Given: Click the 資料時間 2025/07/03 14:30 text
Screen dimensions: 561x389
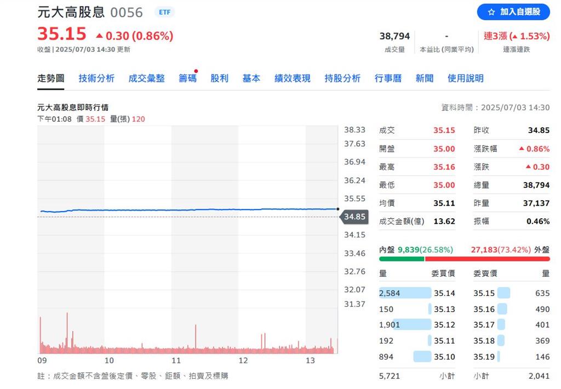Looking at the screenshot, I should point(495,108).
